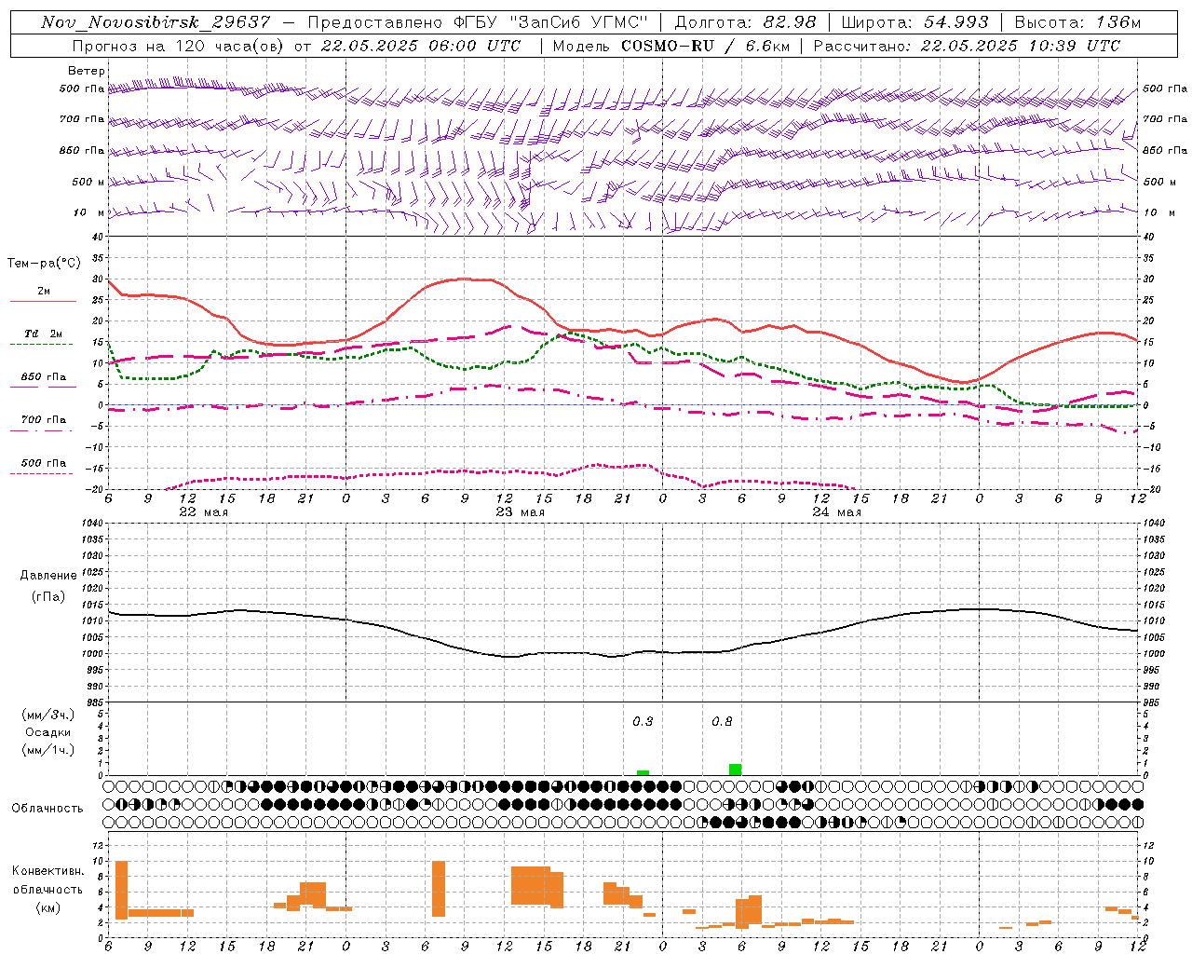Click the red solid 2м legend line
This screenshot has height=954, width=1192.
pos(43,302)
